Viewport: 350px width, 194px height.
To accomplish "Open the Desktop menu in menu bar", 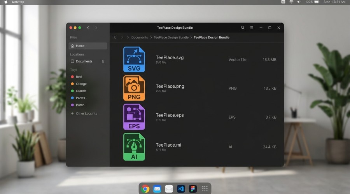I will pyautogui.click(x=18, y=2).
